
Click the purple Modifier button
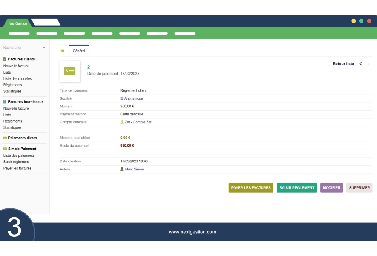click(x=331, y=188)
